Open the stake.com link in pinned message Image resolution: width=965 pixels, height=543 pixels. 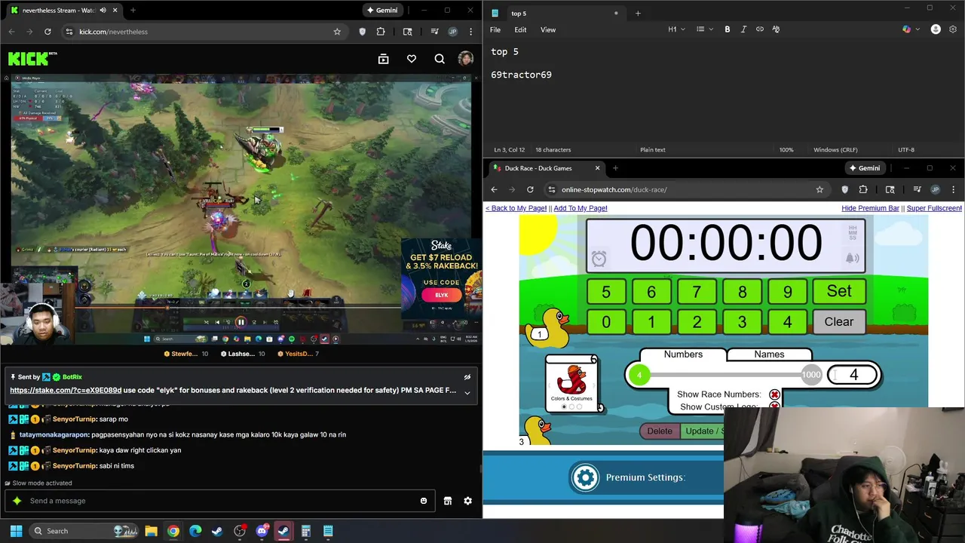pyautogui.click(x=66, y=391)
